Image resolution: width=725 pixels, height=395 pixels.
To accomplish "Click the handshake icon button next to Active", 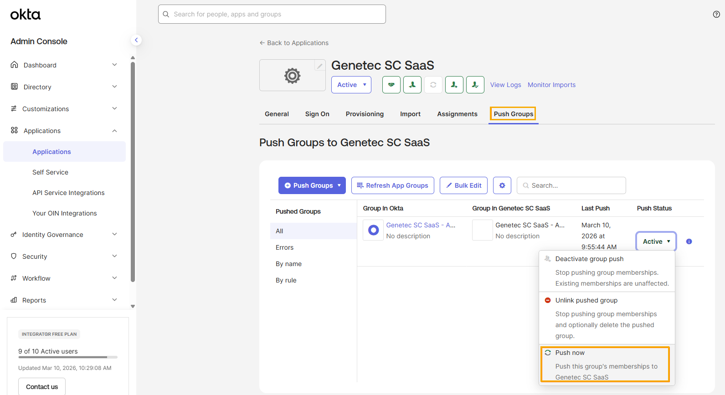I will click(x=391, y=85).
